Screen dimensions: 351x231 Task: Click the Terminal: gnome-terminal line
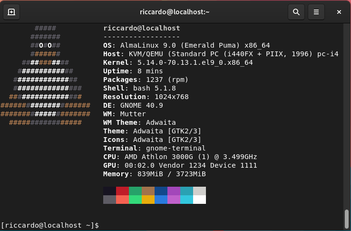pos(154,148)
